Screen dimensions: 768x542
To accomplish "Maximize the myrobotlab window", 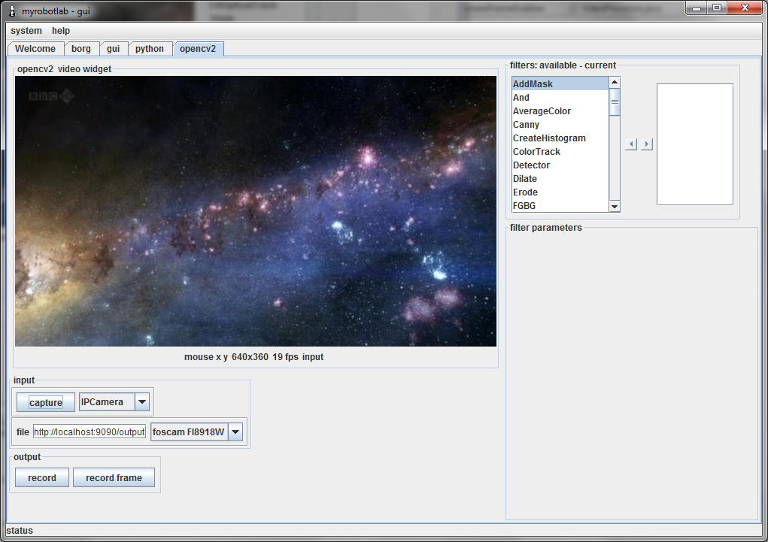I will point(717,8).
